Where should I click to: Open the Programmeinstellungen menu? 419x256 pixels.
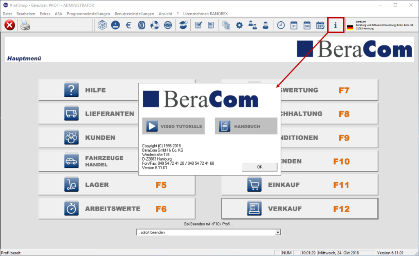click(x=88, y=14)
